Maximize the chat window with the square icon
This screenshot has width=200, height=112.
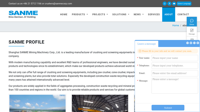191,43
